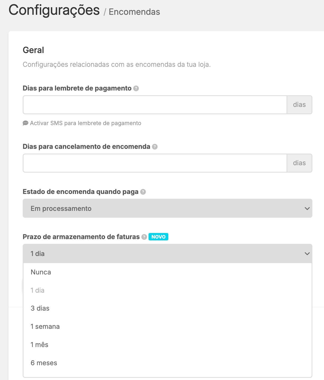Enable 'Activar SMS para lembrete de pagamento'

pyautogui.click(x=85, y=123)
